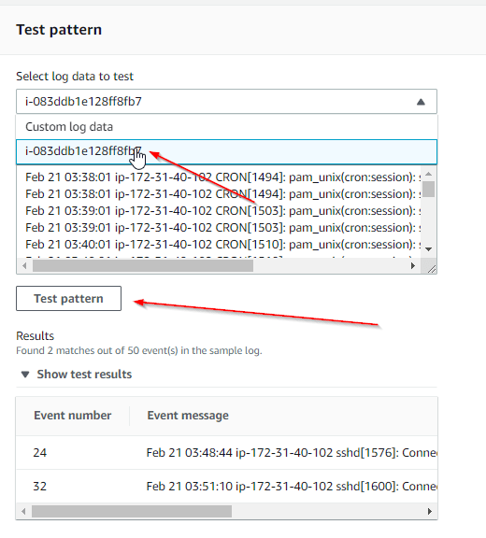This screenshot has width=486, height=538.
Task: Click the log textarea vertical scrollbar thumb
Action: tap(428, 189)
